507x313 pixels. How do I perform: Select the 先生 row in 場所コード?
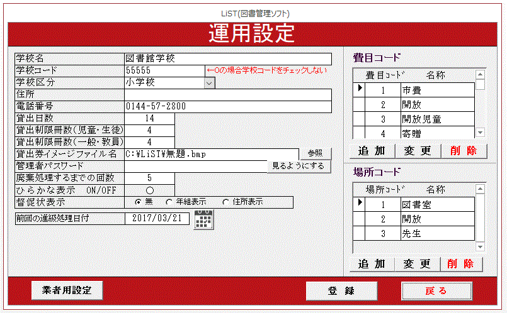(414, 233)
